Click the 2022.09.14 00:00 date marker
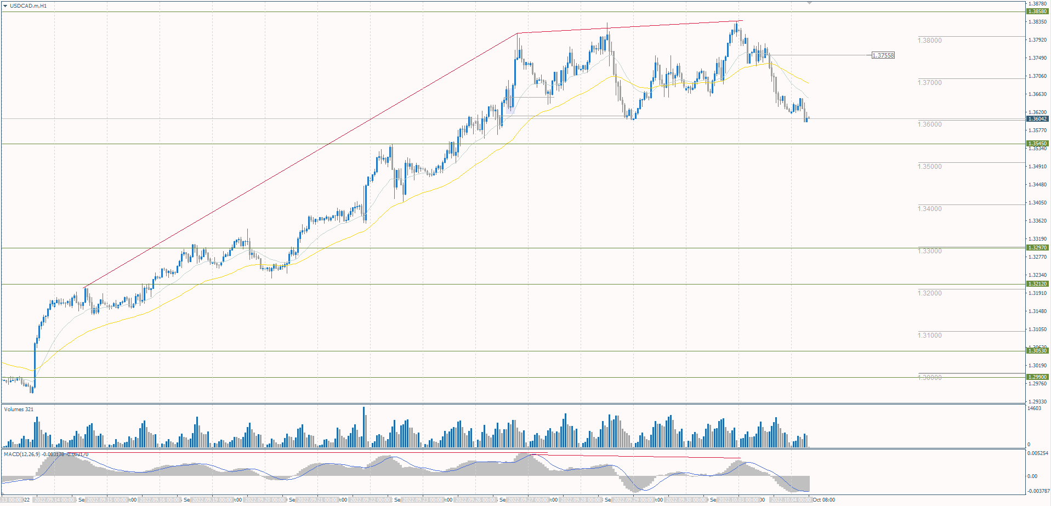Viewport: 1051px width, 506px height. pyautogui.click(x=54, y=500)
